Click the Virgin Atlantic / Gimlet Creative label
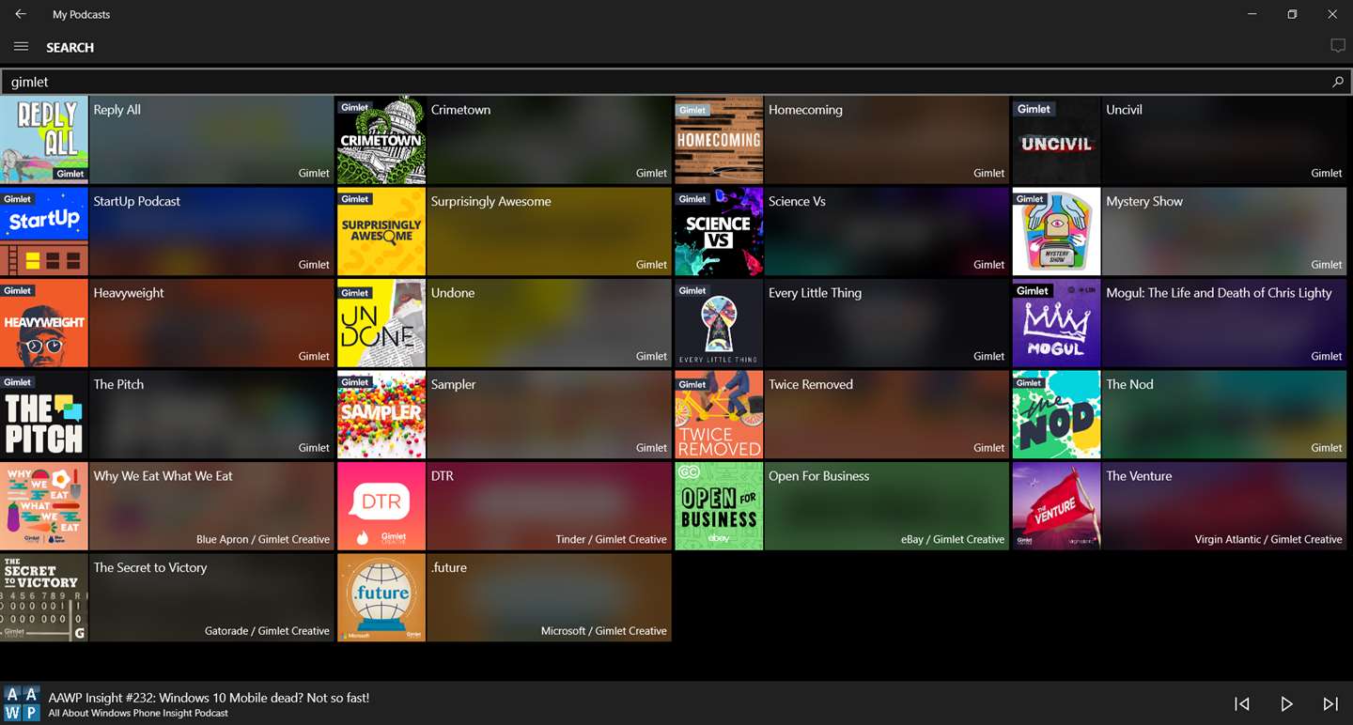 coord(1268,540)
